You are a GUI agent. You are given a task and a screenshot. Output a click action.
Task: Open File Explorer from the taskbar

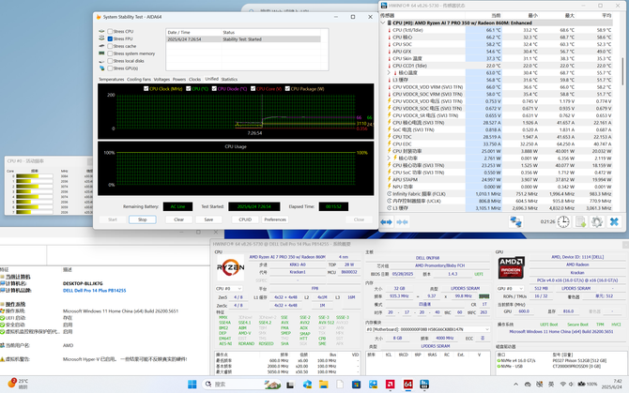point(323,385)
